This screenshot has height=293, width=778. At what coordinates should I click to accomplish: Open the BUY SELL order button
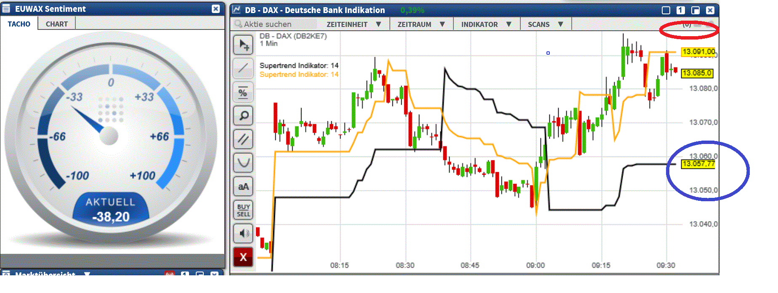[243, 210]
